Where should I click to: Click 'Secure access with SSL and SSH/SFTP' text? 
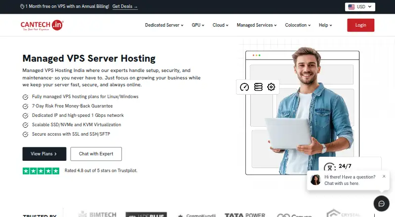tap(71, 134)
